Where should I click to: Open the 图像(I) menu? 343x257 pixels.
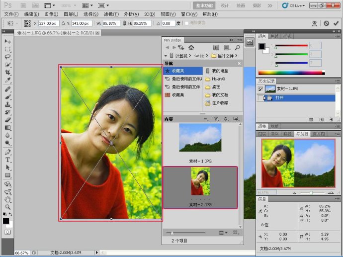coord(51,14)
